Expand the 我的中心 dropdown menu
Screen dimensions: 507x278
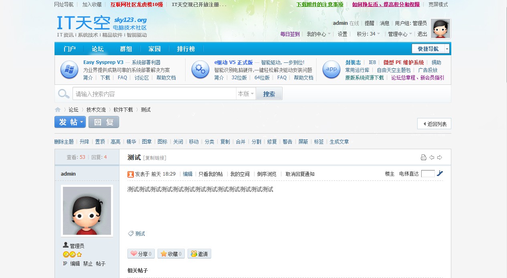point(319,34)
